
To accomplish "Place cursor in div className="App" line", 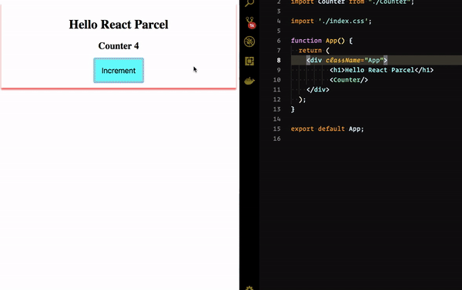I will pyautogui.click(x=346, y=60).
